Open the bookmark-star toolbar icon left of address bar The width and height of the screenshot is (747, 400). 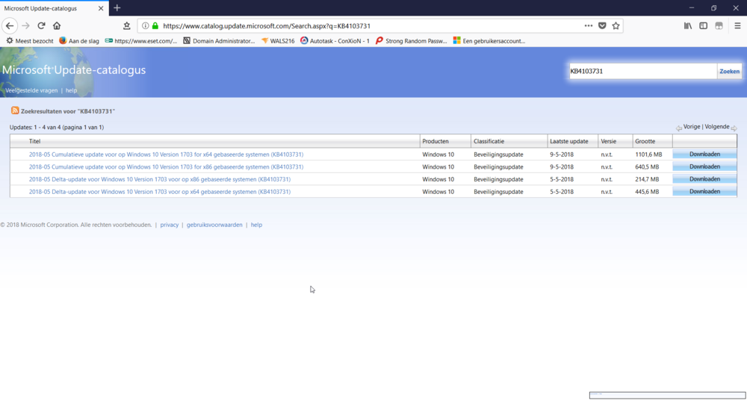127,25
